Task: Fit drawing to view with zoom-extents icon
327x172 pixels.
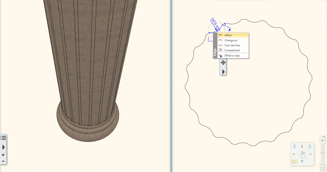Action: coord(323,169)
